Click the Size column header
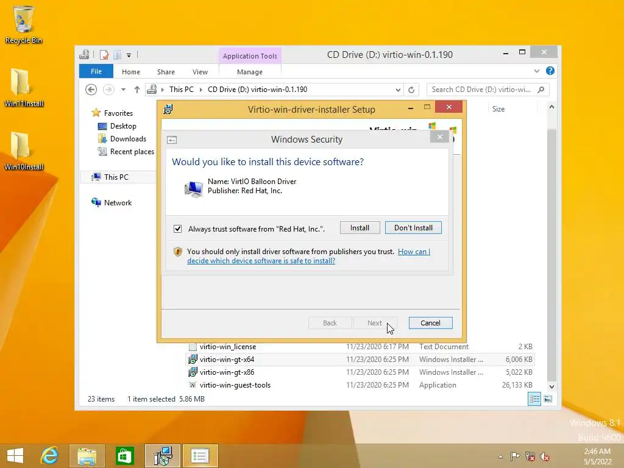This screenshot has width=624, height=468. pos(498,109)
